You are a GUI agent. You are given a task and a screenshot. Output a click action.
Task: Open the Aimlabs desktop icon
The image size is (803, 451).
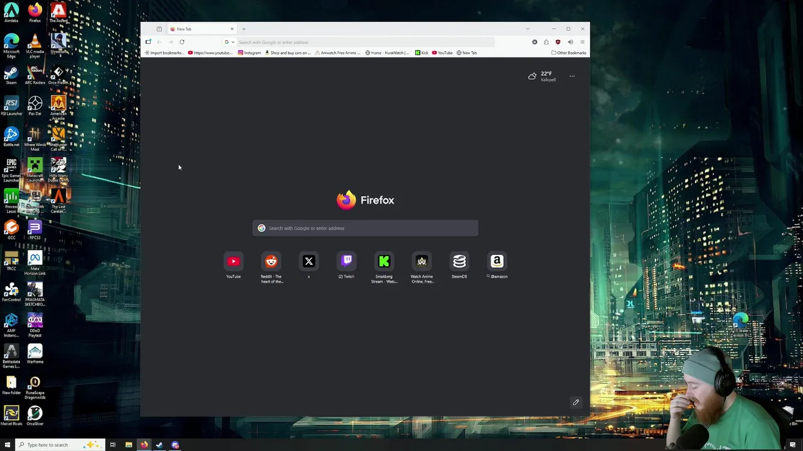(x=11, y=13)
